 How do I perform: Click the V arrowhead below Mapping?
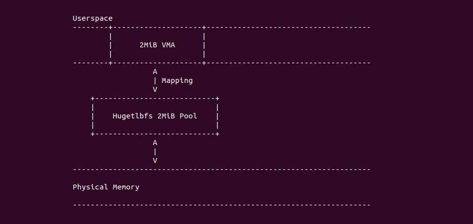pos(155,89)
